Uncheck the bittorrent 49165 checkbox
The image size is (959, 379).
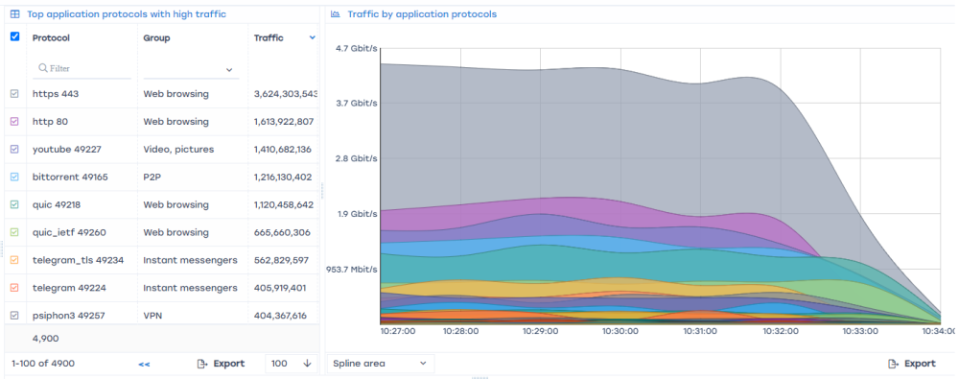(x=15, y=177)
